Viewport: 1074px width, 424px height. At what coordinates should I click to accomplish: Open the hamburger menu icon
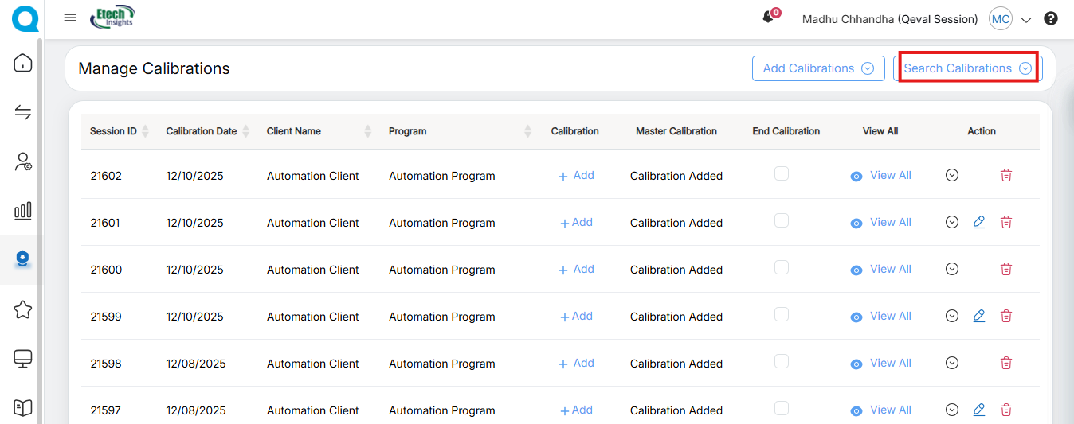(x=70, y=18)
